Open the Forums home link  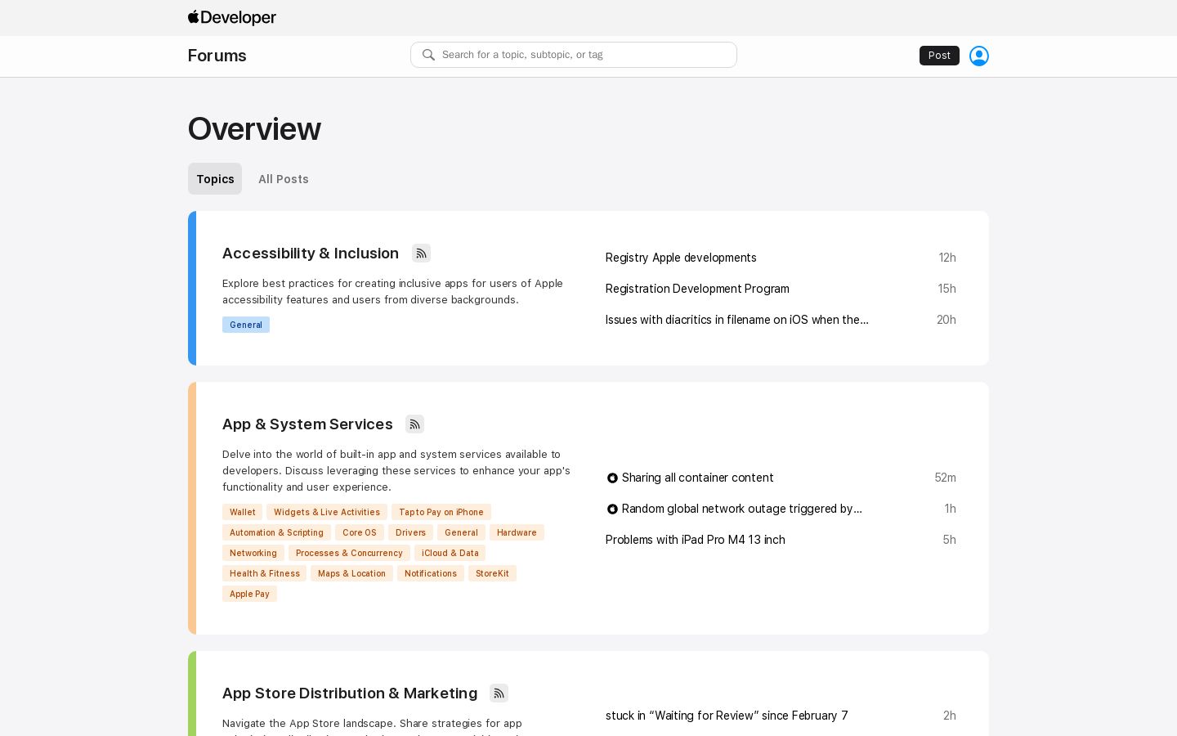217,56
